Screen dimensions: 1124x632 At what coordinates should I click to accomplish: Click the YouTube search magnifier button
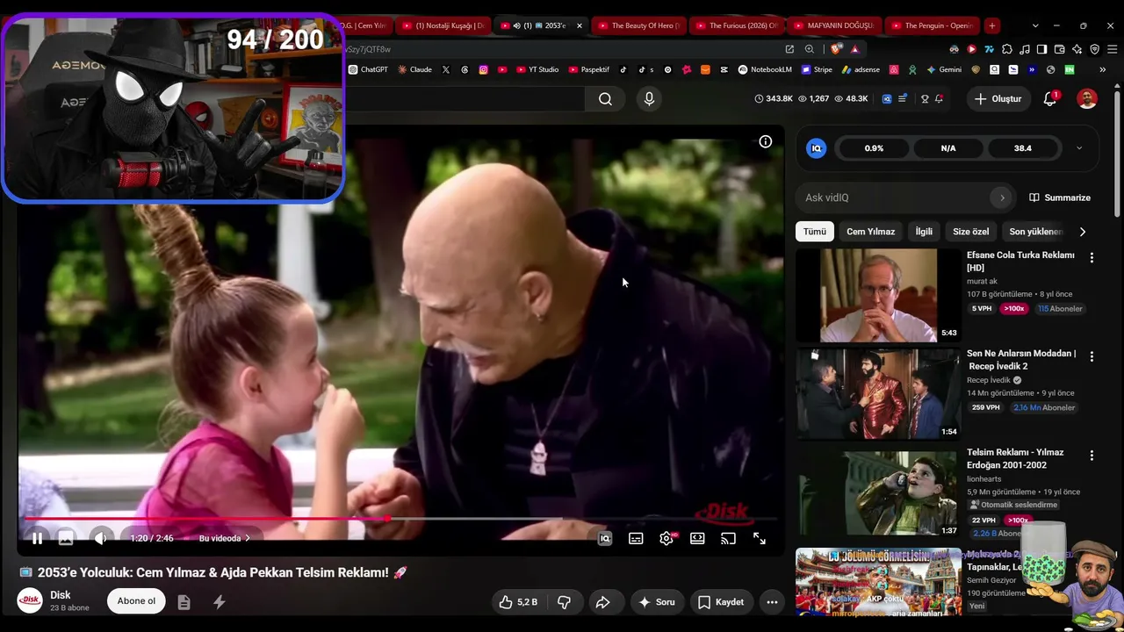click(x=605, y=99)
